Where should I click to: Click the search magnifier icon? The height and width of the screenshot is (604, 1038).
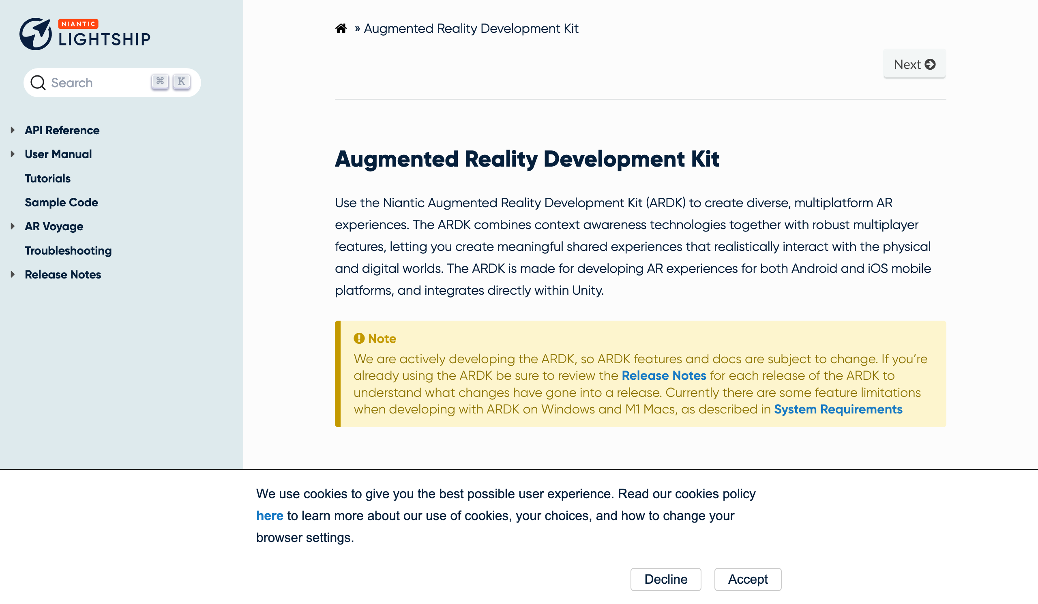[x=38, y=83]
